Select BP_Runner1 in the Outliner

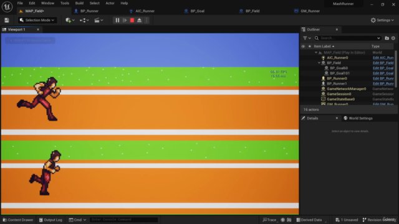(337, 83)
